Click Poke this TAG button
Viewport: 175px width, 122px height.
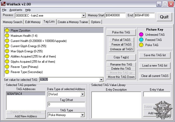121,32
